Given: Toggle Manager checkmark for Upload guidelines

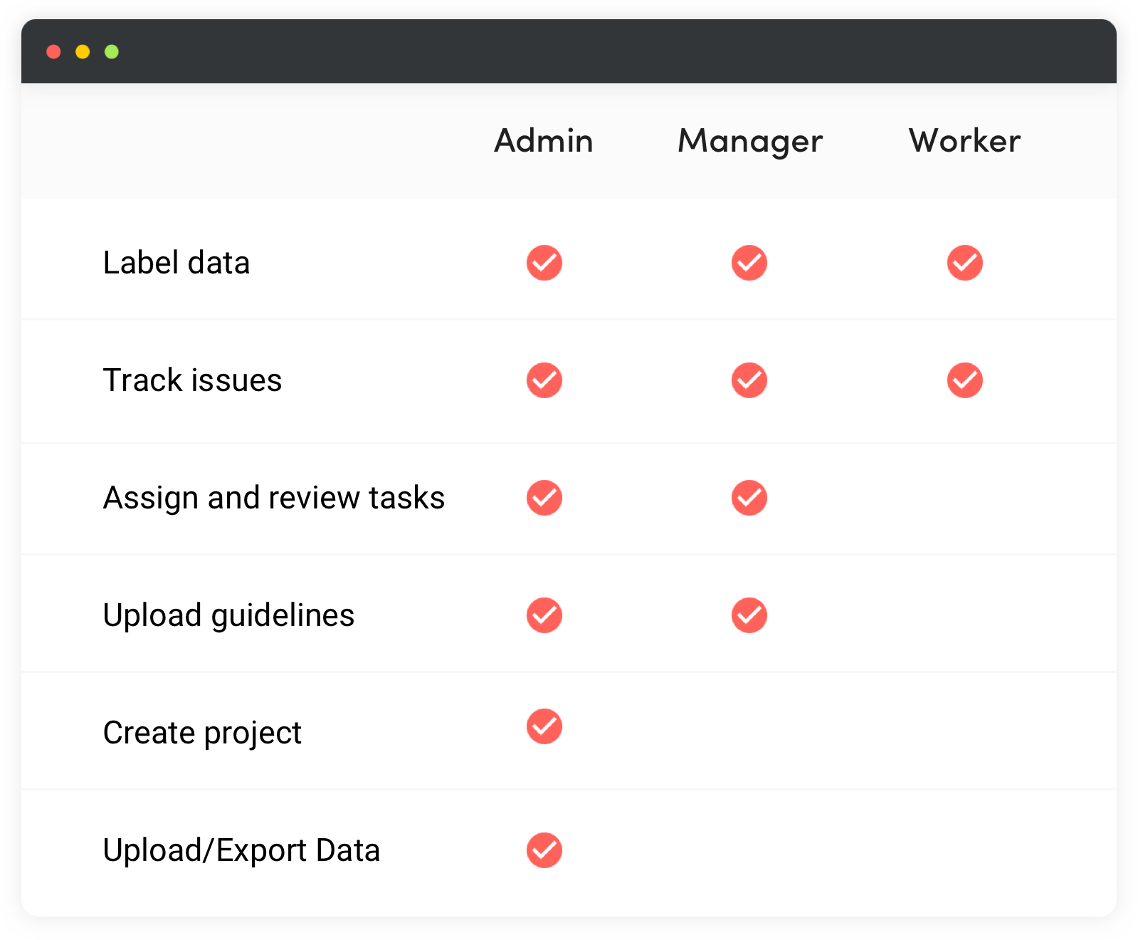Looking at the screenshot, I should point(749,615).
